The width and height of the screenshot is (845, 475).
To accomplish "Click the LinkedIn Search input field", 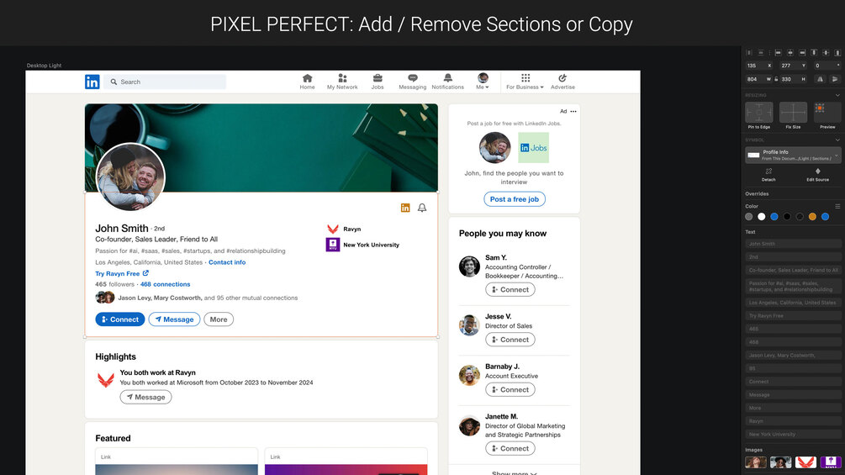I will coord(165,82).
